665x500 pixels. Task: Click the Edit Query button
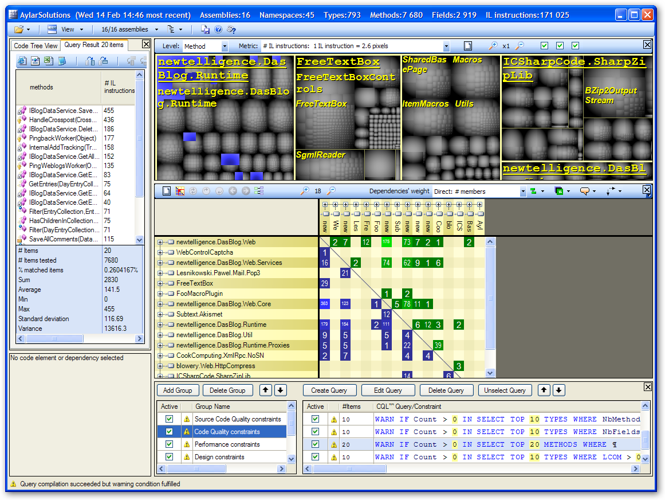point(388,390)
